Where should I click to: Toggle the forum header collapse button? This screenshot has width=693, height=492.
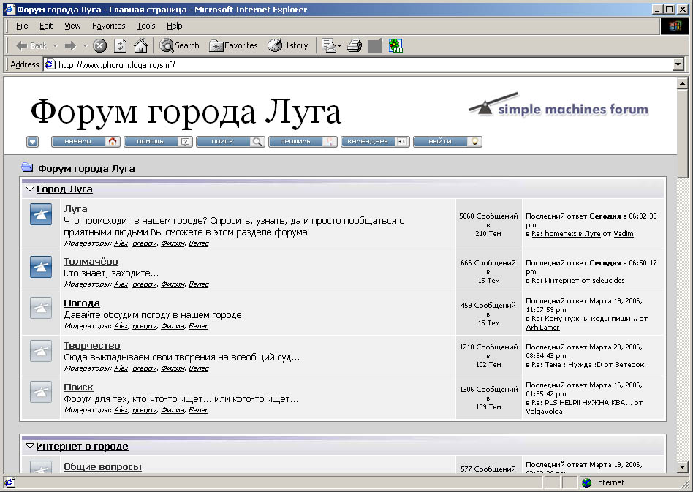click(x=32, y=142)
